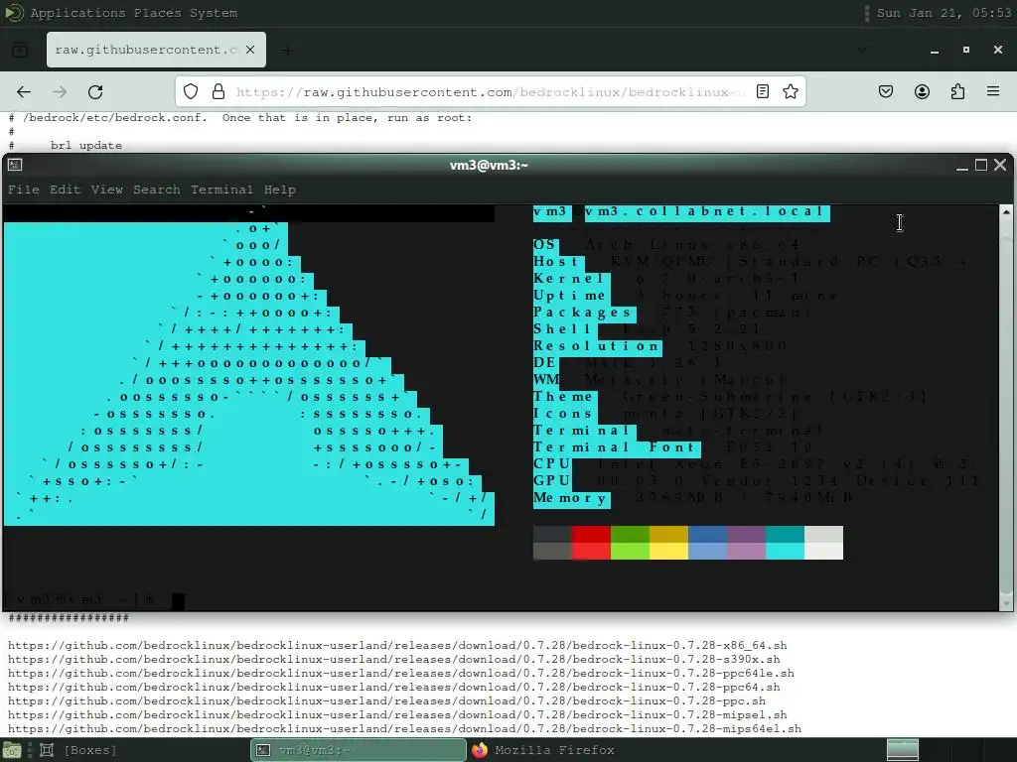
Task: Click the ppc64le.sh download URL text
Action: [x=401, y=674]
